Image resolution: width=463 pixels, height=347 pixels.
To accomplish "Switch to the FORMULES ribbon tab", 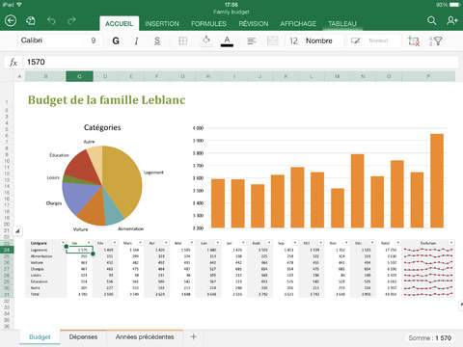I will point(208,24).
